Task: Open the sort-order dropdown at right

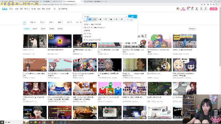Action: click(192, 29)
